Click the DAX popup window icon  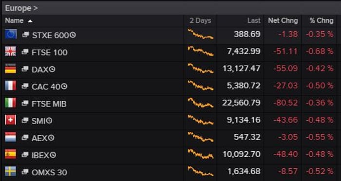pos(25,69)
